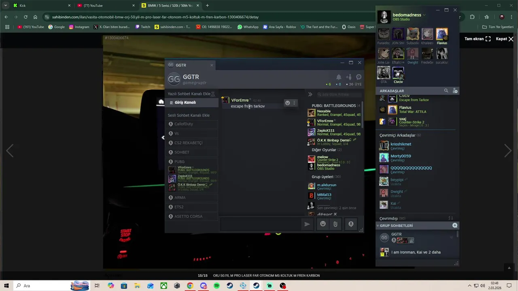Expand Çevrimdışı friends section

(x=393, y=219)
